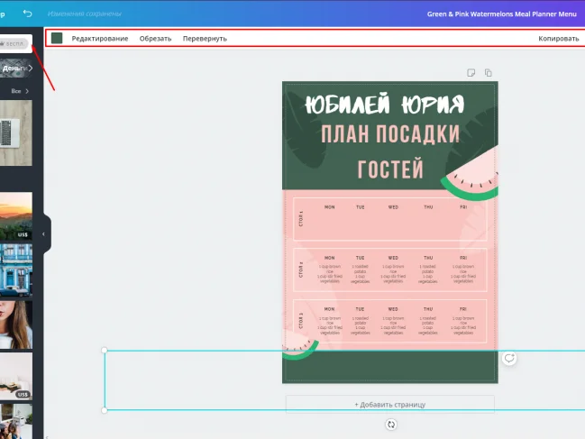
Task: Collapse the side panel with the arrow handle
Action: (x=44, y=234)
